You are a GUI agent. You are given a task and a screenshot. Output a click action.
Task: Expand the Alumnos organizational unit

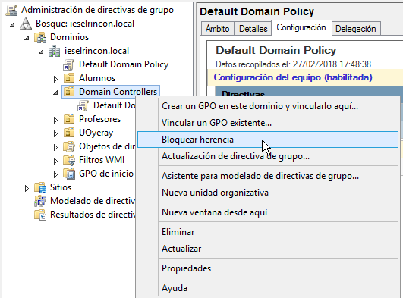pyautogui.click(x=55, y=79)
